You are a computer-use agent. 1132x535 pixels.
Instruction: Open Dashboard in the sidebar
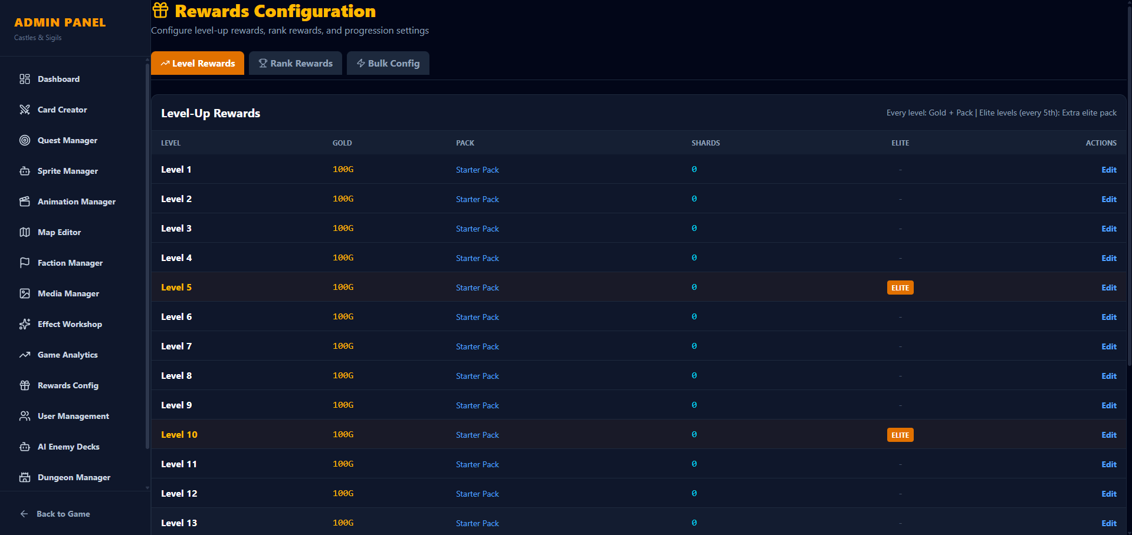click(x=73, y=79)
